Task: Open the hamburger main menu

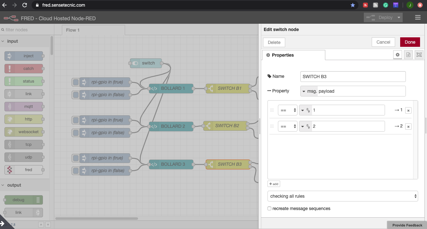Action: click(418, 18)
